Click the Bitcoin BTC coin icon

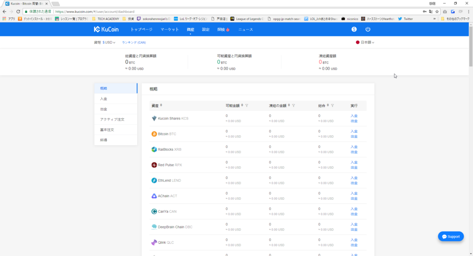pos(154,134)
